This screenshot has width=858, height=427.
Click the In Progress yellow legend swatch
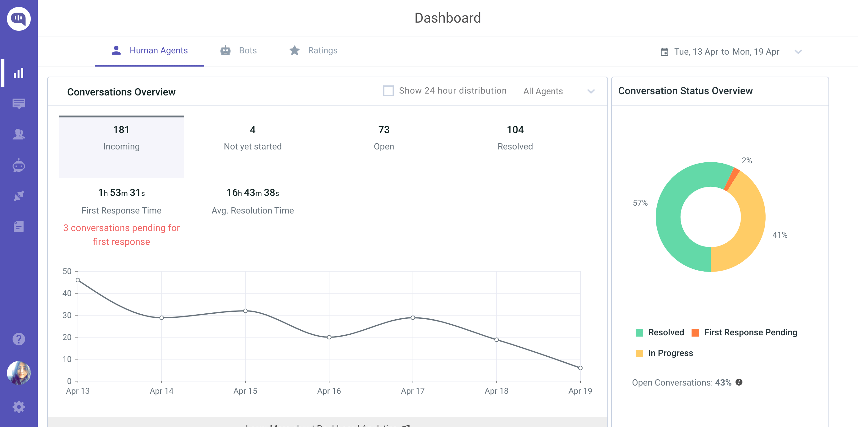tap(639, 354)
